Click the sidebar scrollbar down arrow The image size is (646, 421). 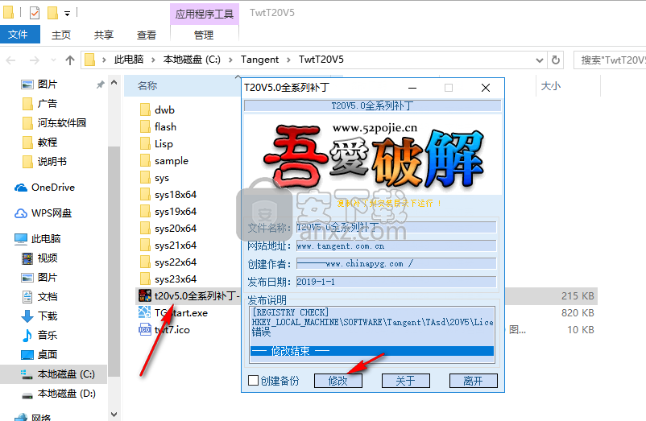tap(114, 414)
